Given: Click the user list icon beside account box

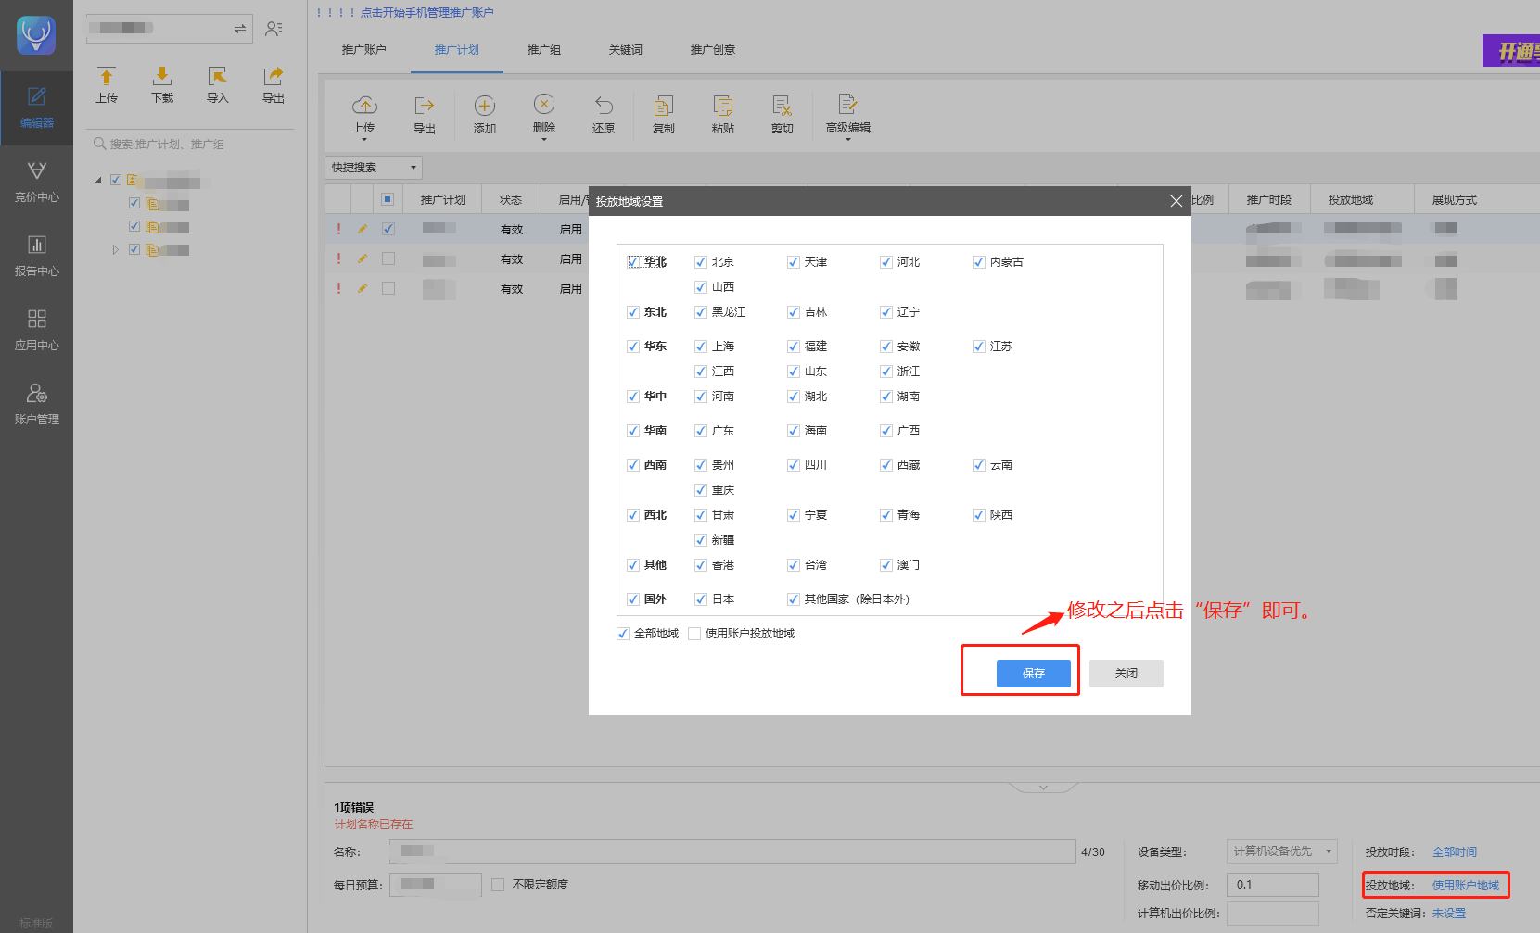Looking at the screenshot, I should (x=274, y=29).
